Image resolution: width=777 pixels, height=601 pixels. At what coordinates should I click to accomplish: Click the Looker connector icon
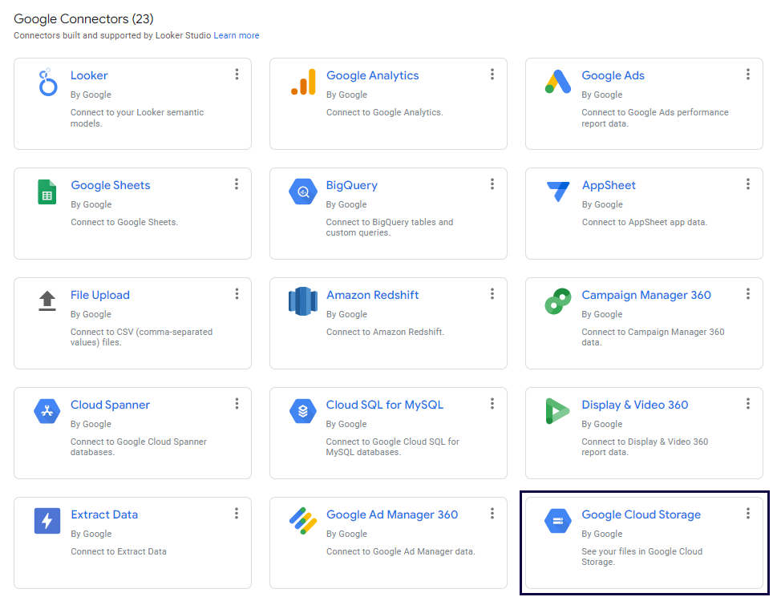[x=47, y=83]
